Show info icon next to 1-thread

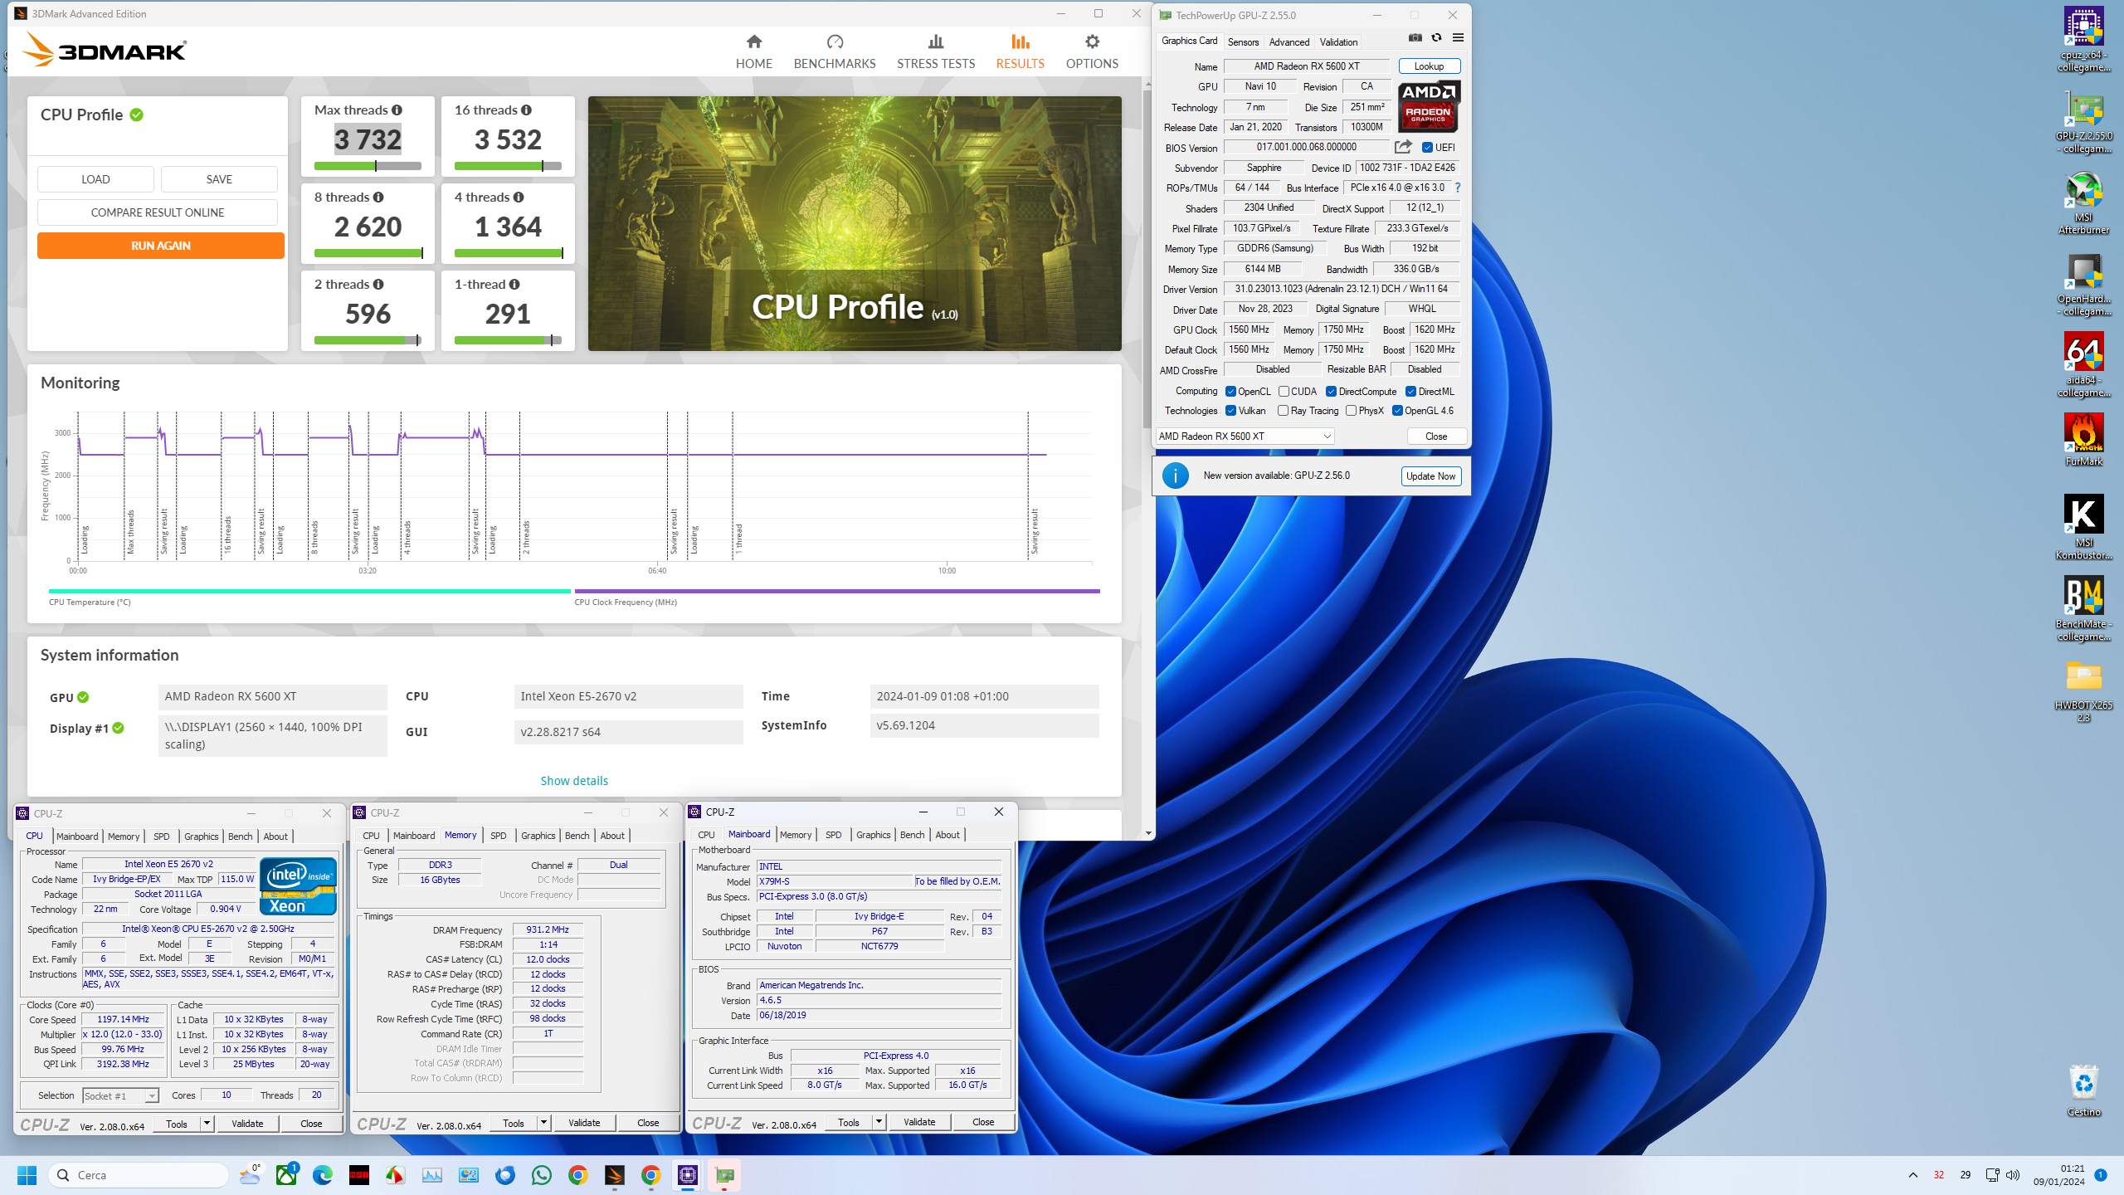[514, 284]
